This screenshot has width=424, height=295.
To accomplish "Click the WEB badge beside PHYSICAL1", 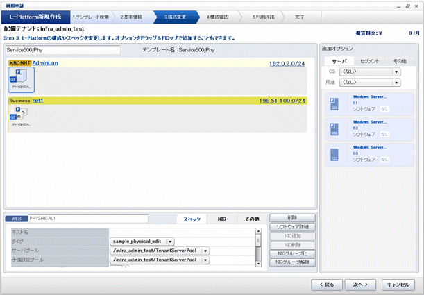I will coord(17,218).
